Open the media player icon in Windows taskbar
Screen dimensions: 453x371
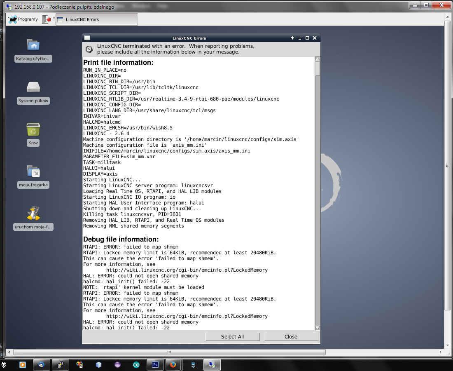click(x=23, y=365)
